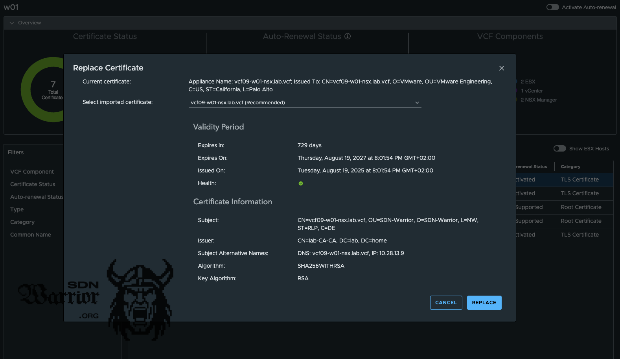
Task: Sort by the Category column header
Action: [x=570, y=167]
